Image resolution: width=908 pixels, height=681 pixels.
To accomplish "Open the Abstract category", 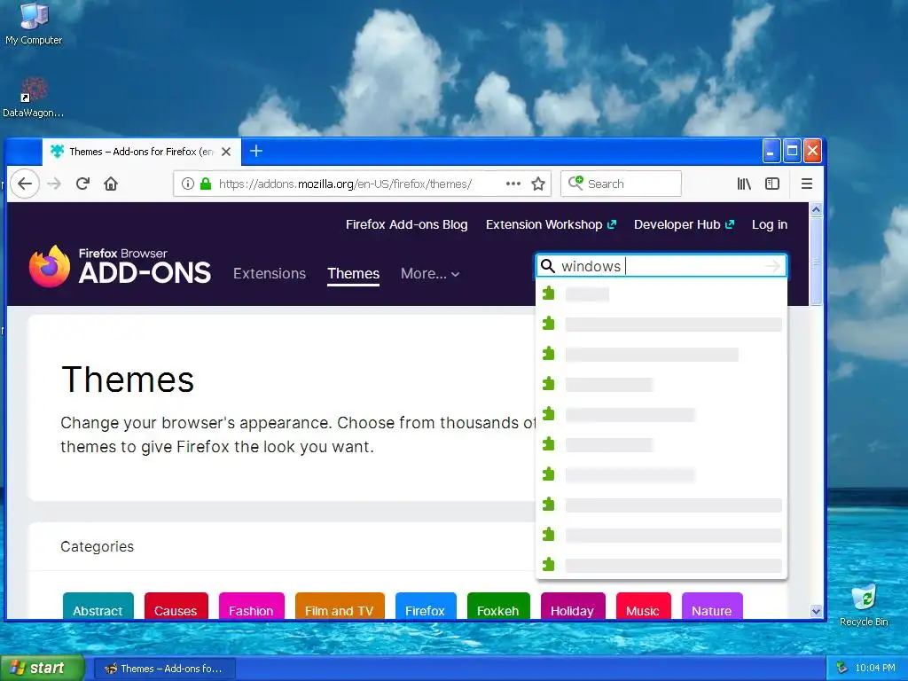I will 98,606.
